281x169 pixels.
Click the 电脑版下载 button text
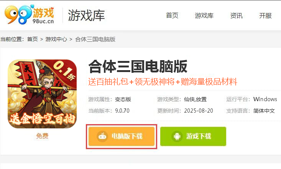click(x=127, y=136)
